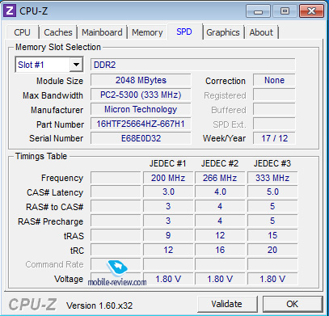
Task: Close the CPU-Z window
Action: (x=311, y=11)
